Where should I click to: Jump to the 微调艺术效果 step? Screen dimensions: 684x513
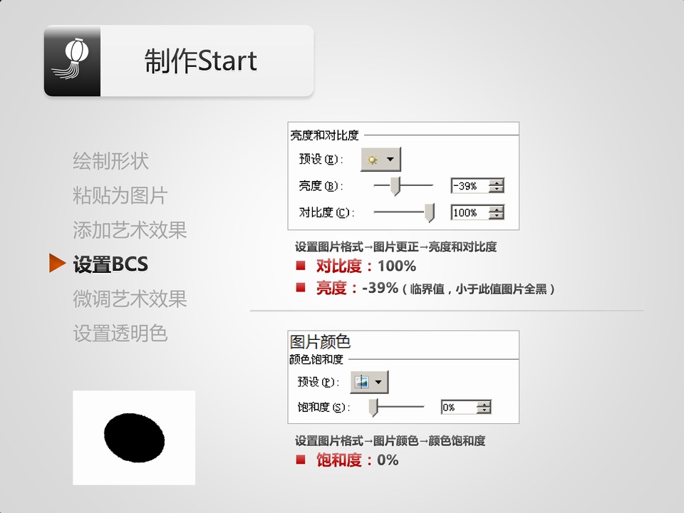click(130, 299)
